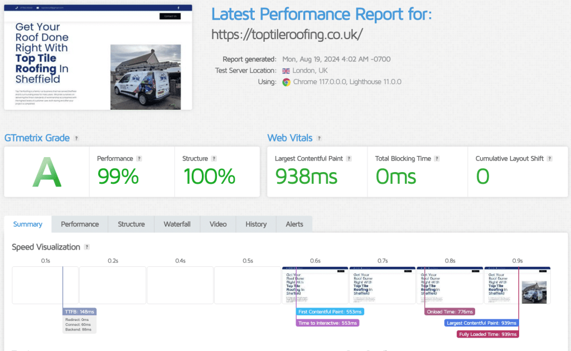Click the Time to Interactive: 553ms marker
The image size is (571, 351).
[327, 323]
